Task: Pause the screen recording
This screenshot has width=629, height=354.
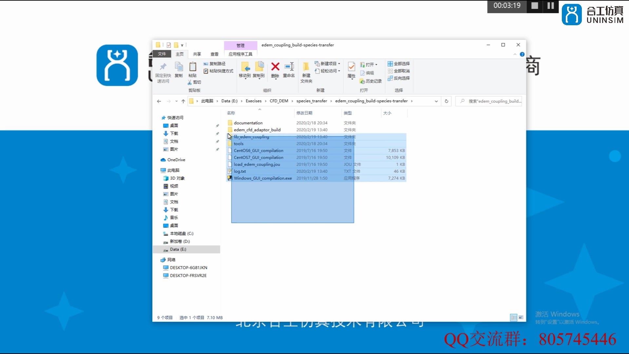Action: (551, 6)
